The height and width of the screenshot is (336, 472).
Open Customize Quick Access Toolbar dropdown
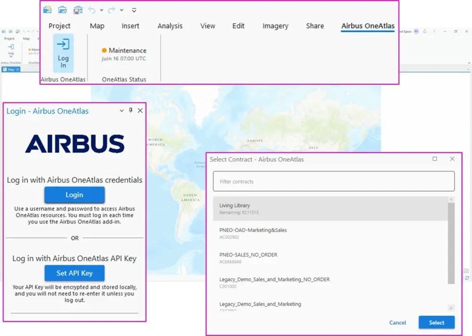[134, 10]
